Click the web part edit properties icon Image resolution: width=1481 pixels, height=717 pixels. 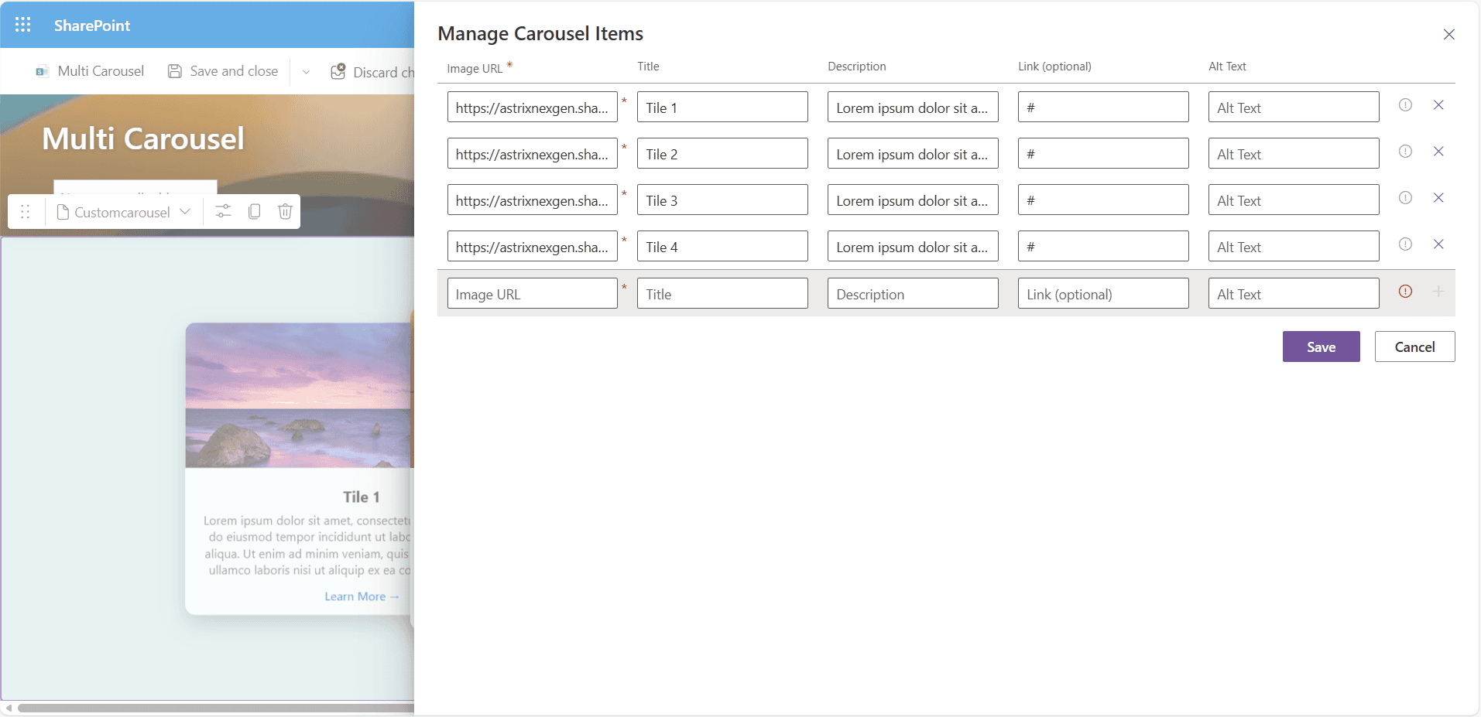pos(223,211)
